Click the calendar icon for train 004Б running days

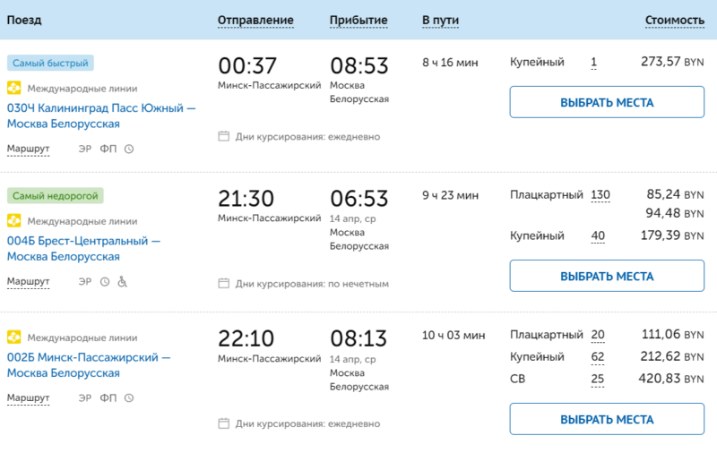[x=224, y=284]
